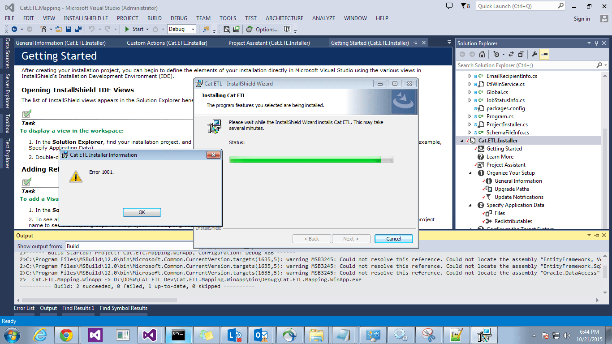612x344 pixels.
Task: Open Internet Explorer from the taskbar
Action: (40, 335)
